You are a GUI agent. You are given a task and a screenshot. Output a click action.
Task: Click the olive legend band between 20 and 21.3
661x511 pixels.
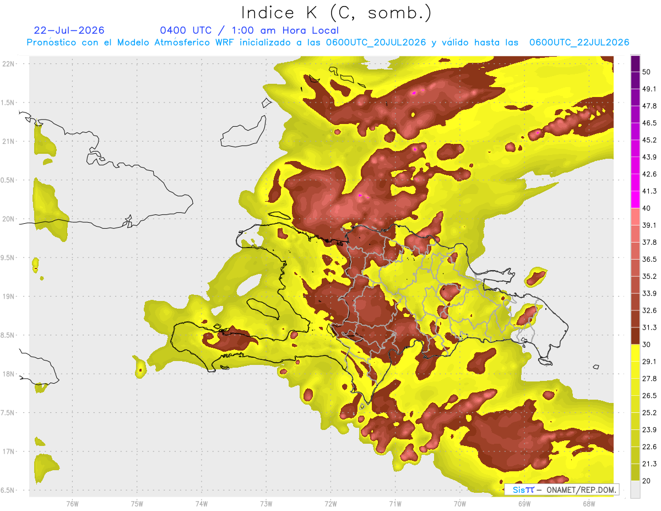pyautogui.click(x=635, y=472)
